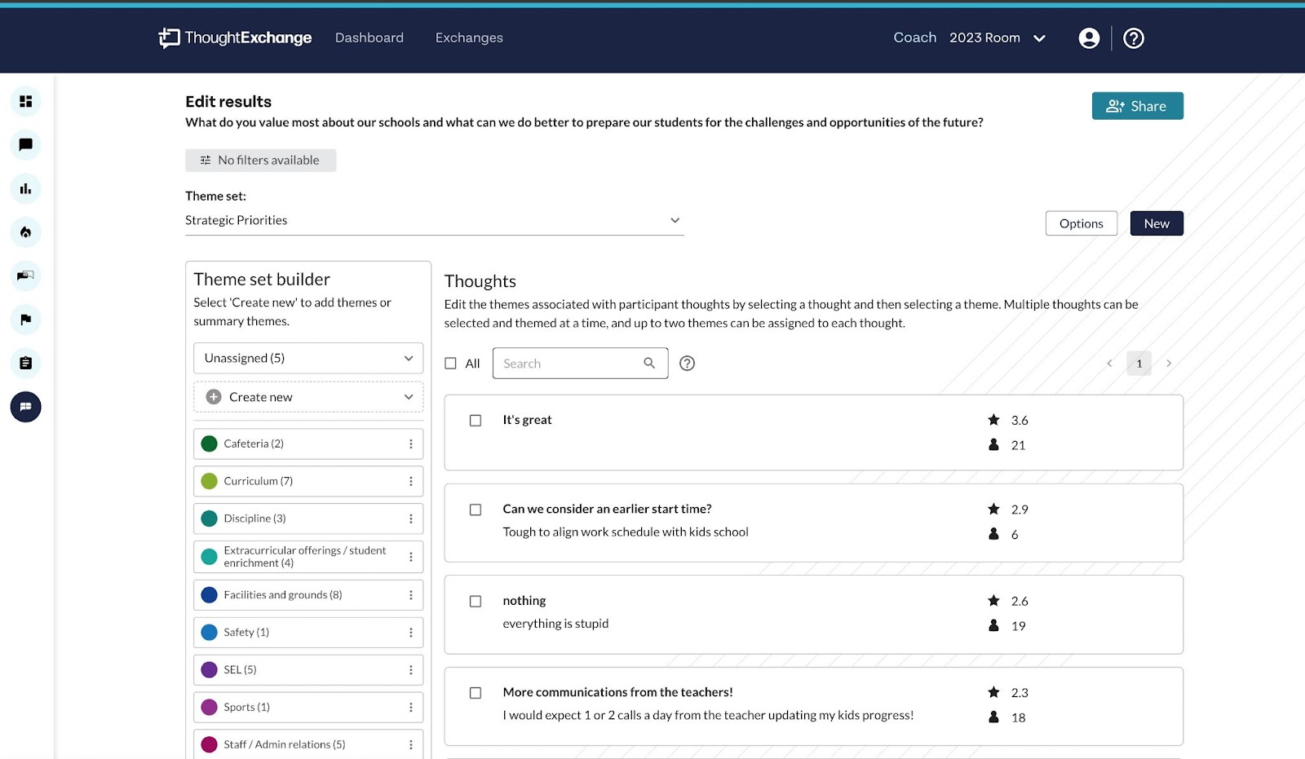The image size is (1305, 759).
Task: Open the Safety theme options menu
Action: click(411, 633)
